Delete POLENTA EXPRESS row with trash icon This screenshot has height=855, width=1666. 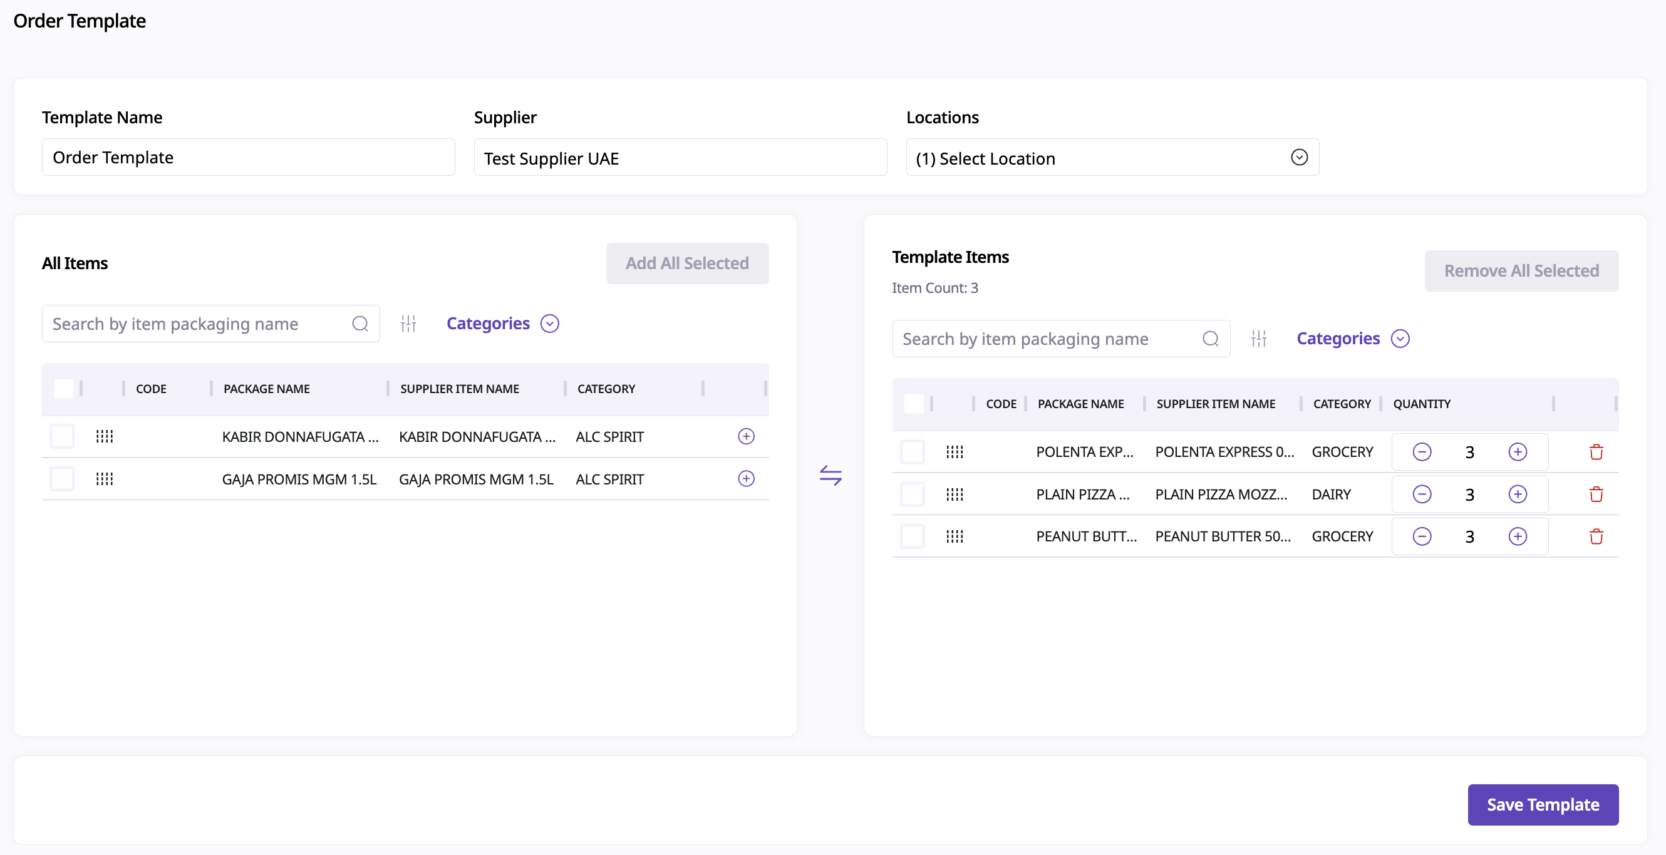[x=1595, y=452]
